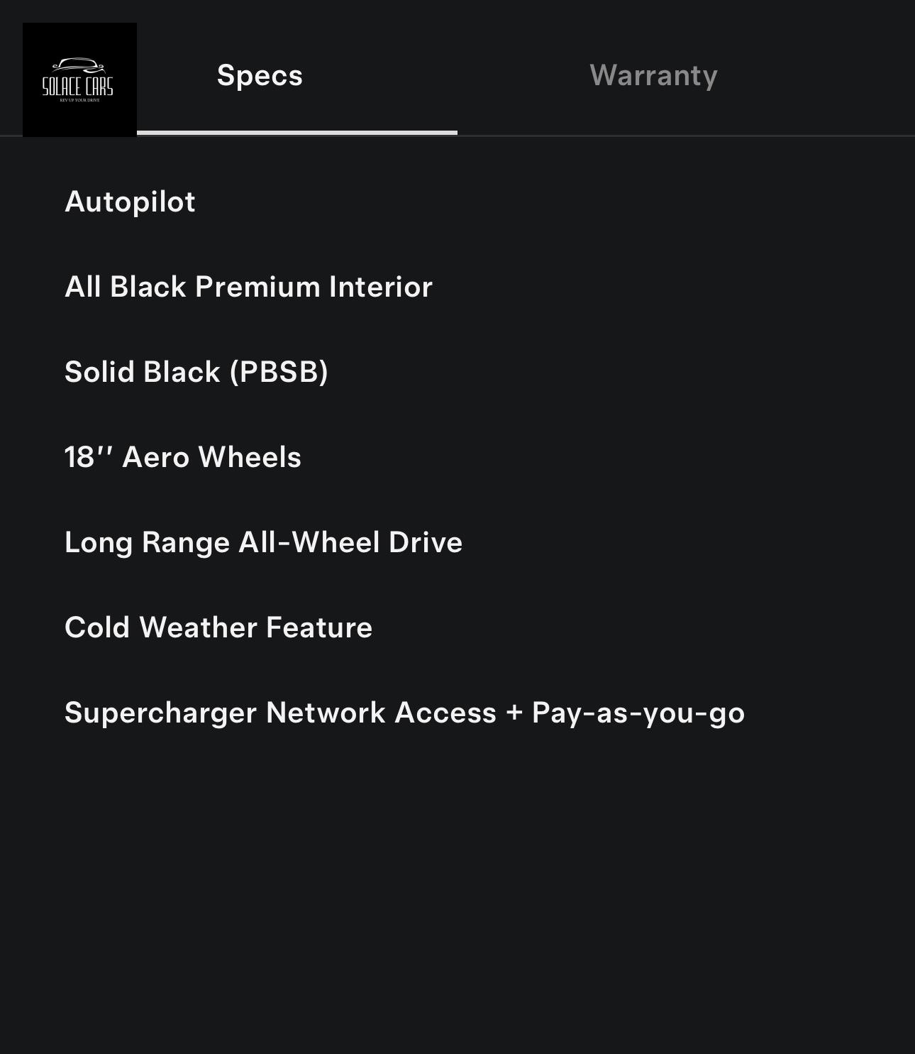
Task: Tap the Warranty heading text
Action: (653, 75)
